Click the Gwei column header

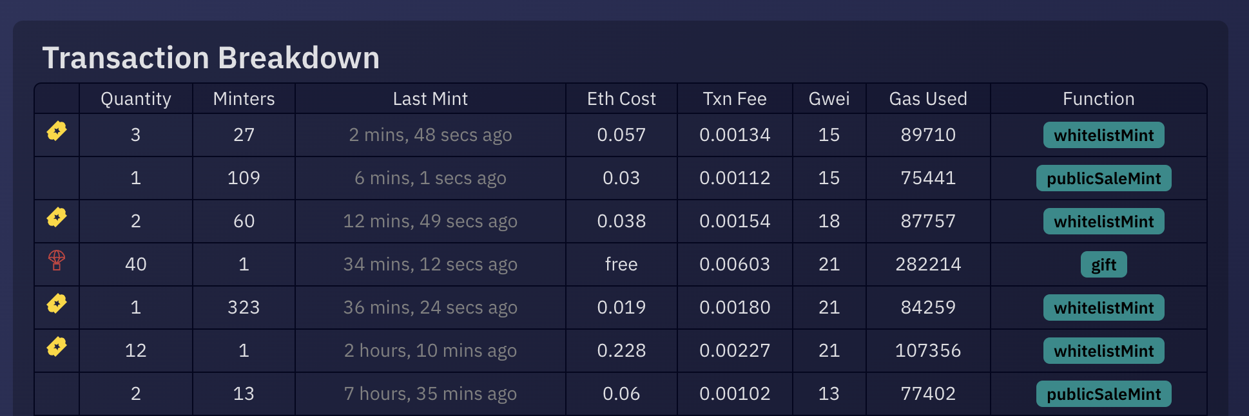pos(829,99)
